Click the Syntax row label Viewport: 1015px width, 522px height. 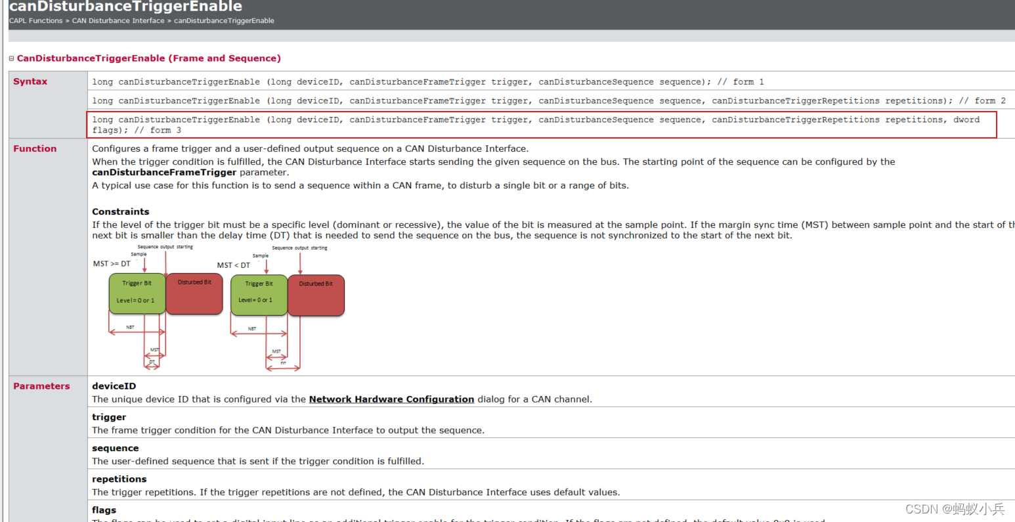[30, 81]
